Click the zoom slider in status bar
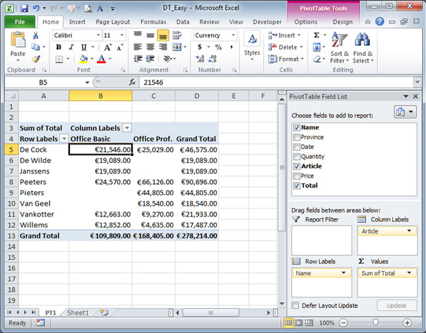This screenshot has height=333, width=426. (x=375, y=323)
